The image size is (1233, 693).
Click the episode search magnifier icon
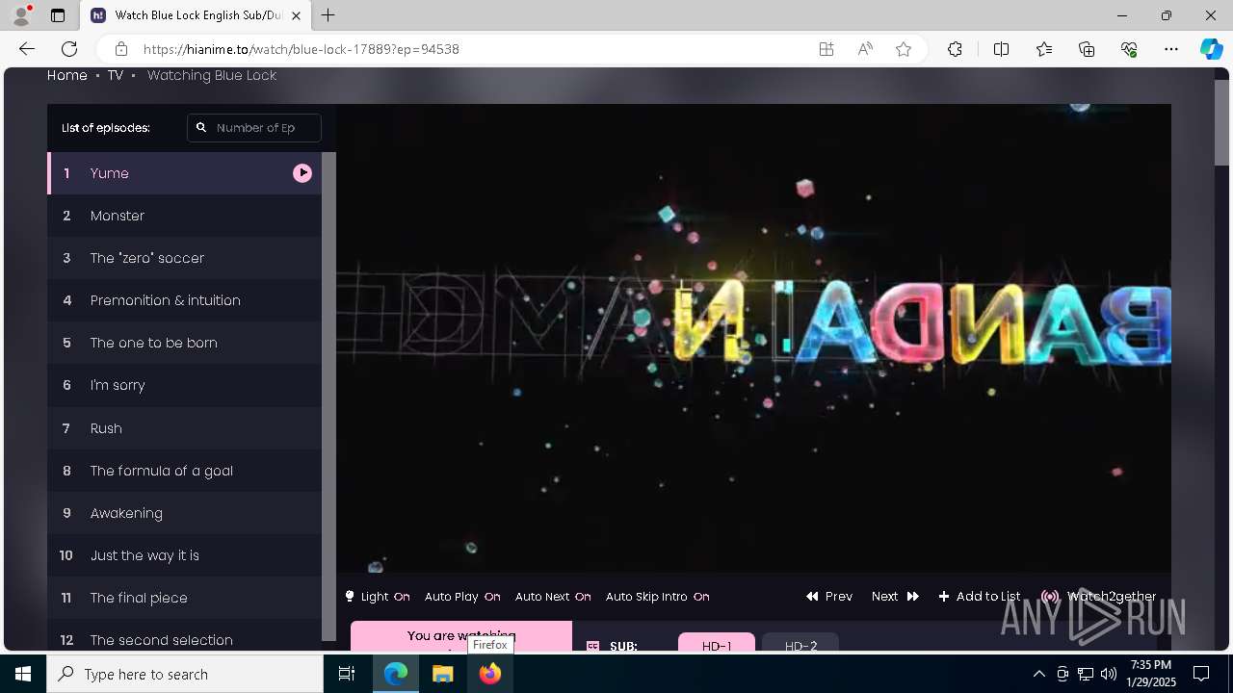pos(201,127)
